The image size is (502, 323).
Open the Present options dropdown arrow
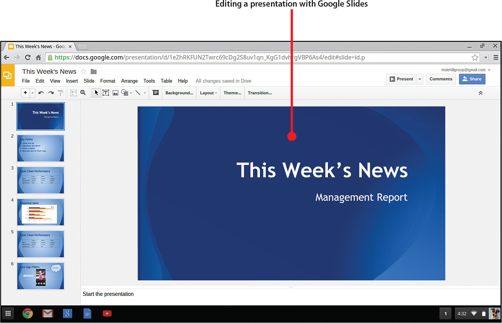point(420,79)
